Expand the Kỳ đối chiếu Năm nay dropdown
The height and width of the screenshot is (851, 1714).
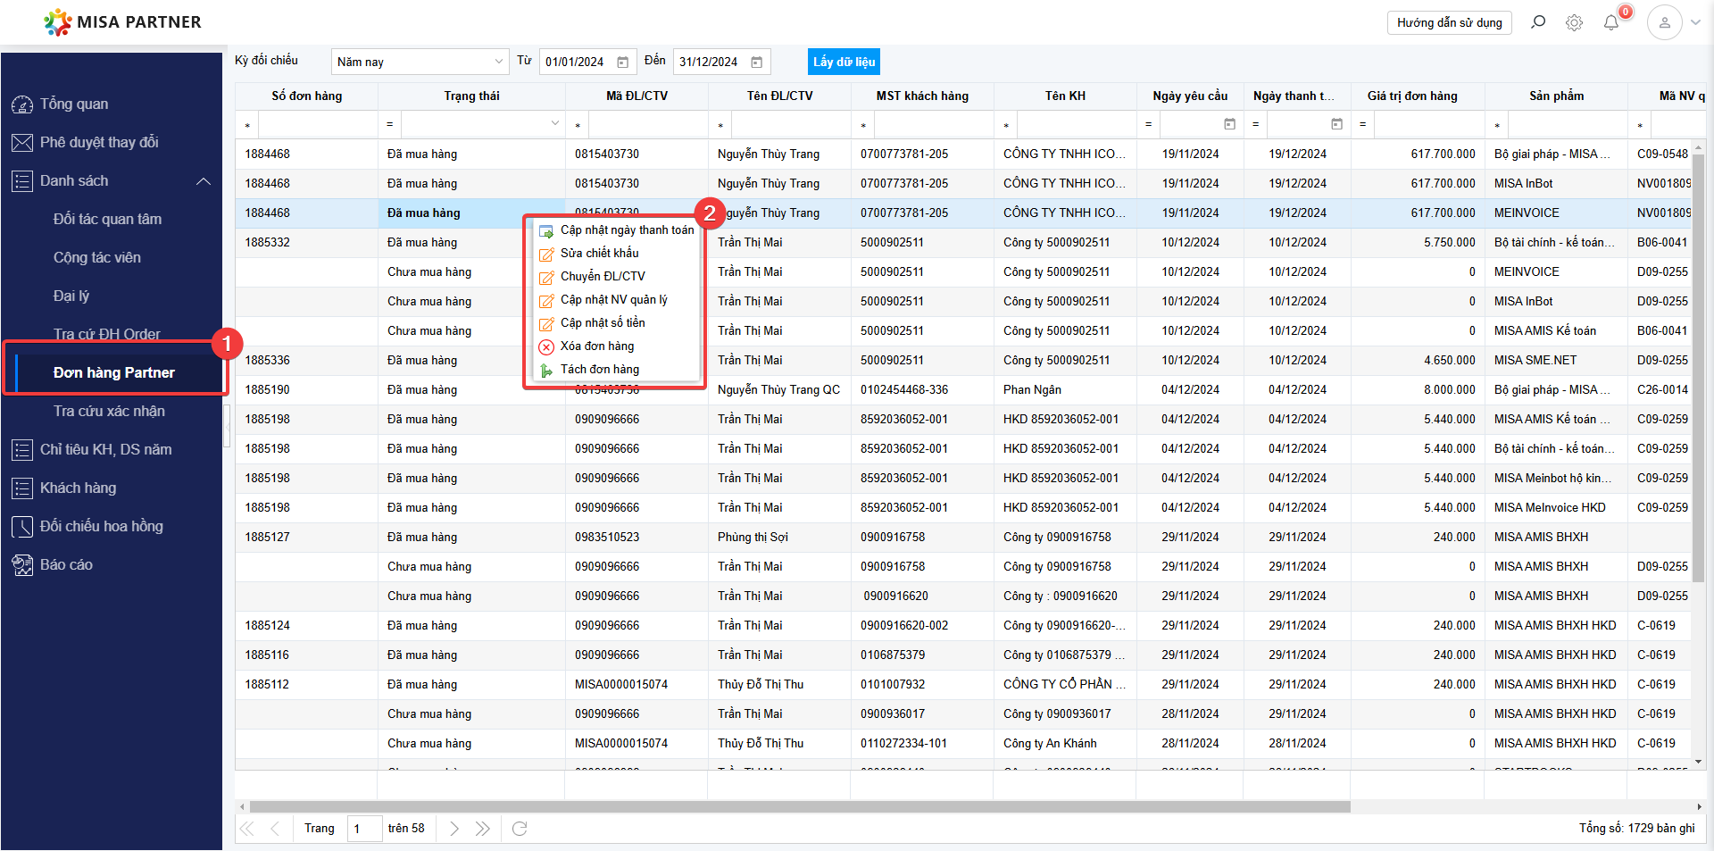click(498, 62)
